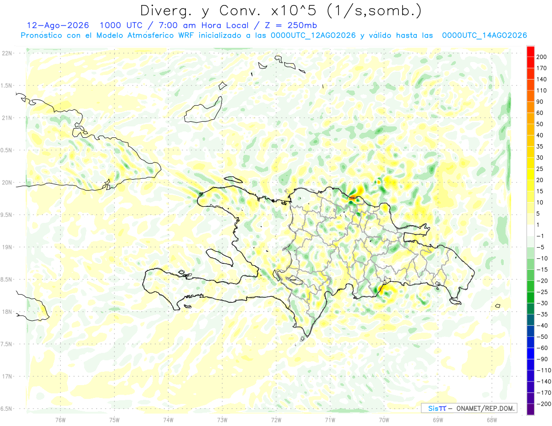Click the colorbar value "140"
552x426 pixels.
542,79
